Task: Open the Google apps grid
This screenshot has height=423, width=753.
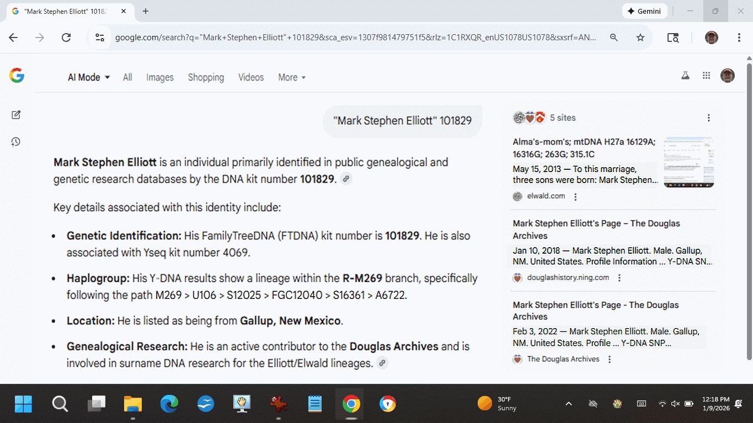Action: point(706,76)
